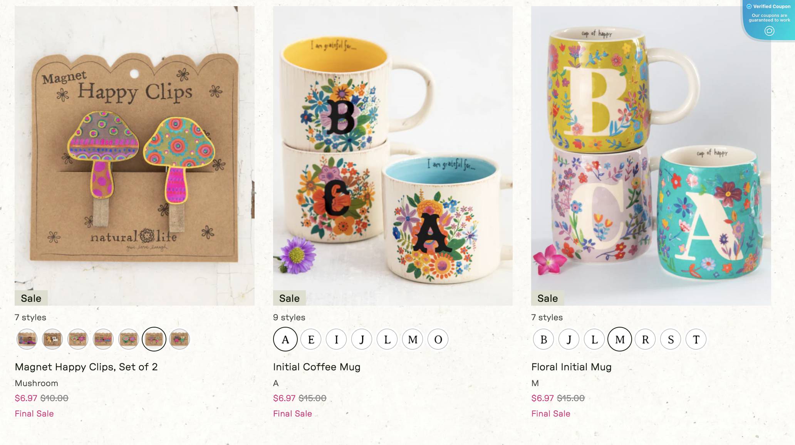This screenshot has width=795, height=445.
Task: Click the grateful coffee mugs product image
Action: [393, 156]
